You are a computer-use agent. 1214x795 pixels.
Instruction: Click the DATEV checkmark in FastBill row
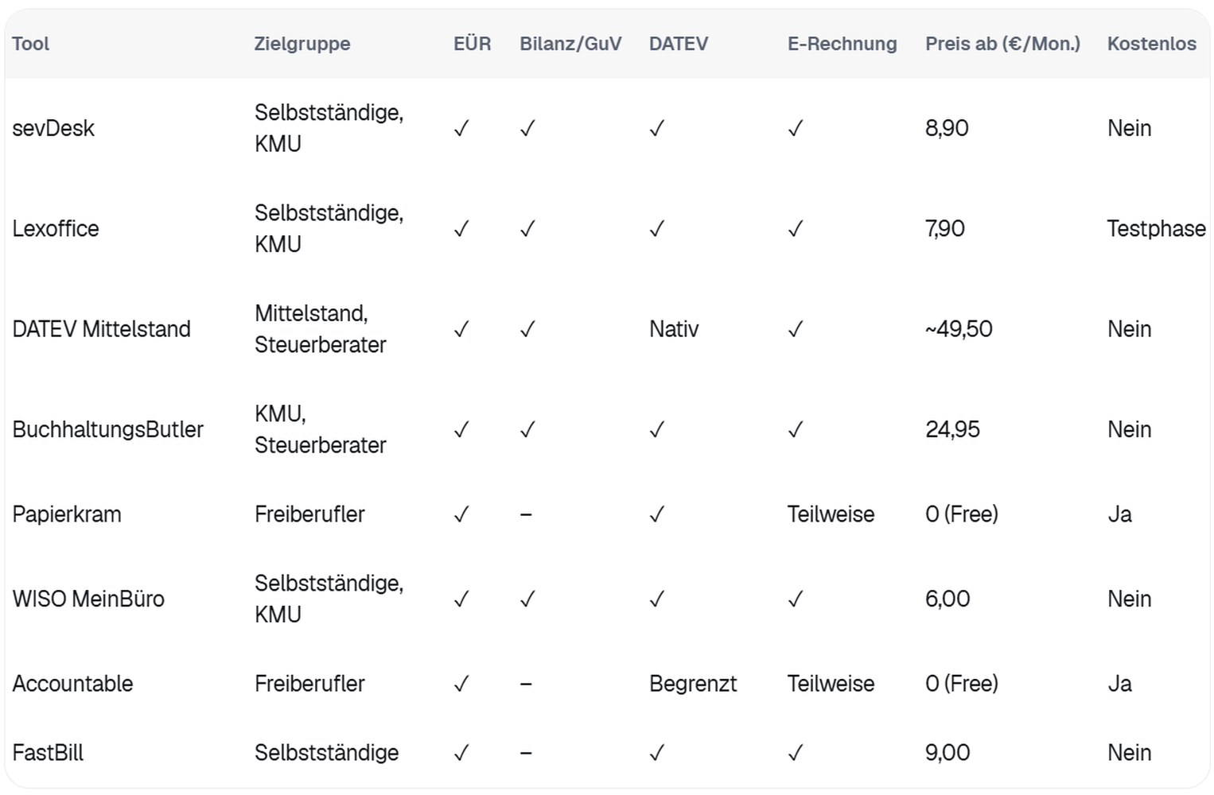656,753
